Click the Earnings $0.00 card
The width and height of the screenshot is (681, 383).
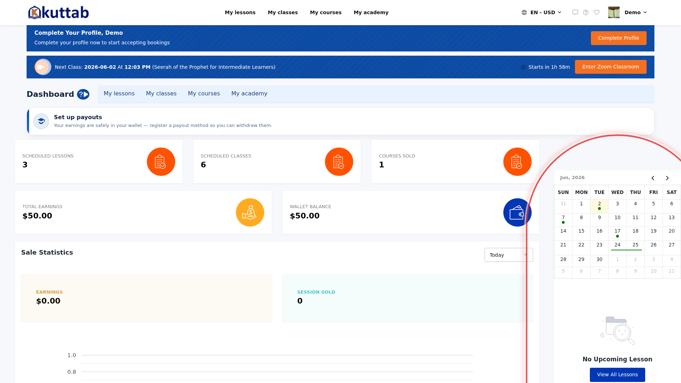tap(146, 298)
